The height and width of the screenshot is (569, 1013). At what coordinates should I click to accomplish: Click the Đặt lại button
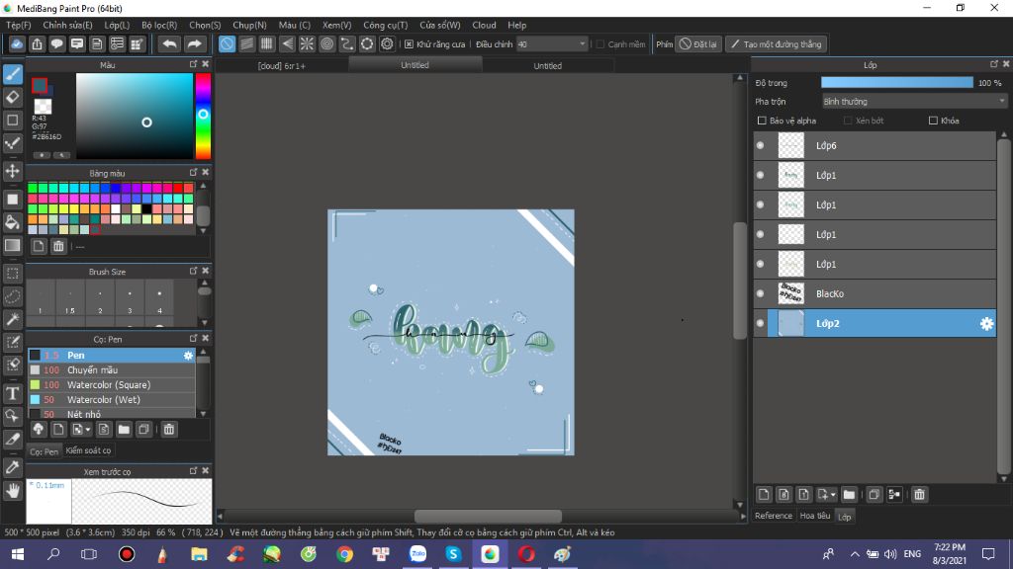pyautogui.click(x=697, y=43)
